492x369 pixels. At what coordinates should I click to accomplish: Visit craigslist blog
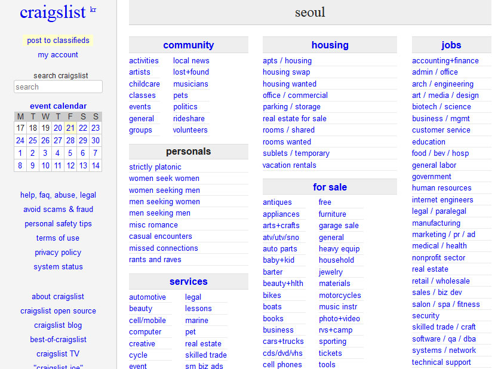(58, 325)
